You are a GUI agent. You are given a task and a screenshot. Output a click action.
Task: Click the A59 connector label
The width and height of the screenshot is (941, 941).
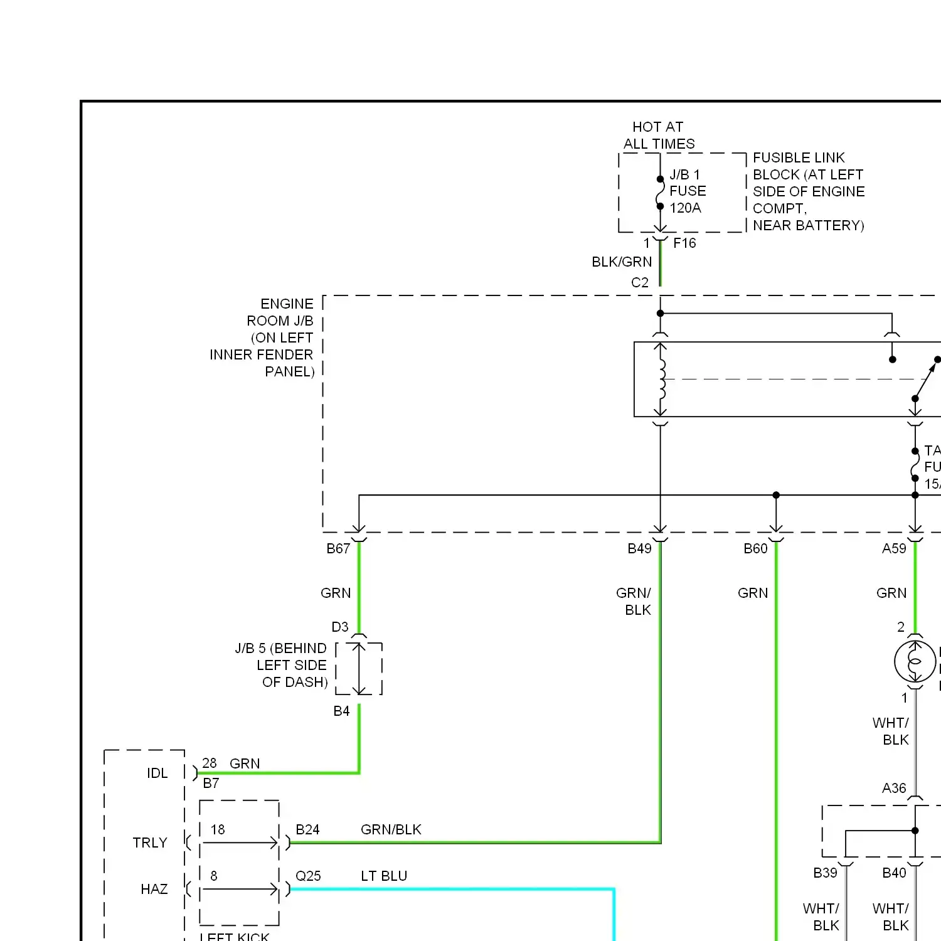click(894, 549)
